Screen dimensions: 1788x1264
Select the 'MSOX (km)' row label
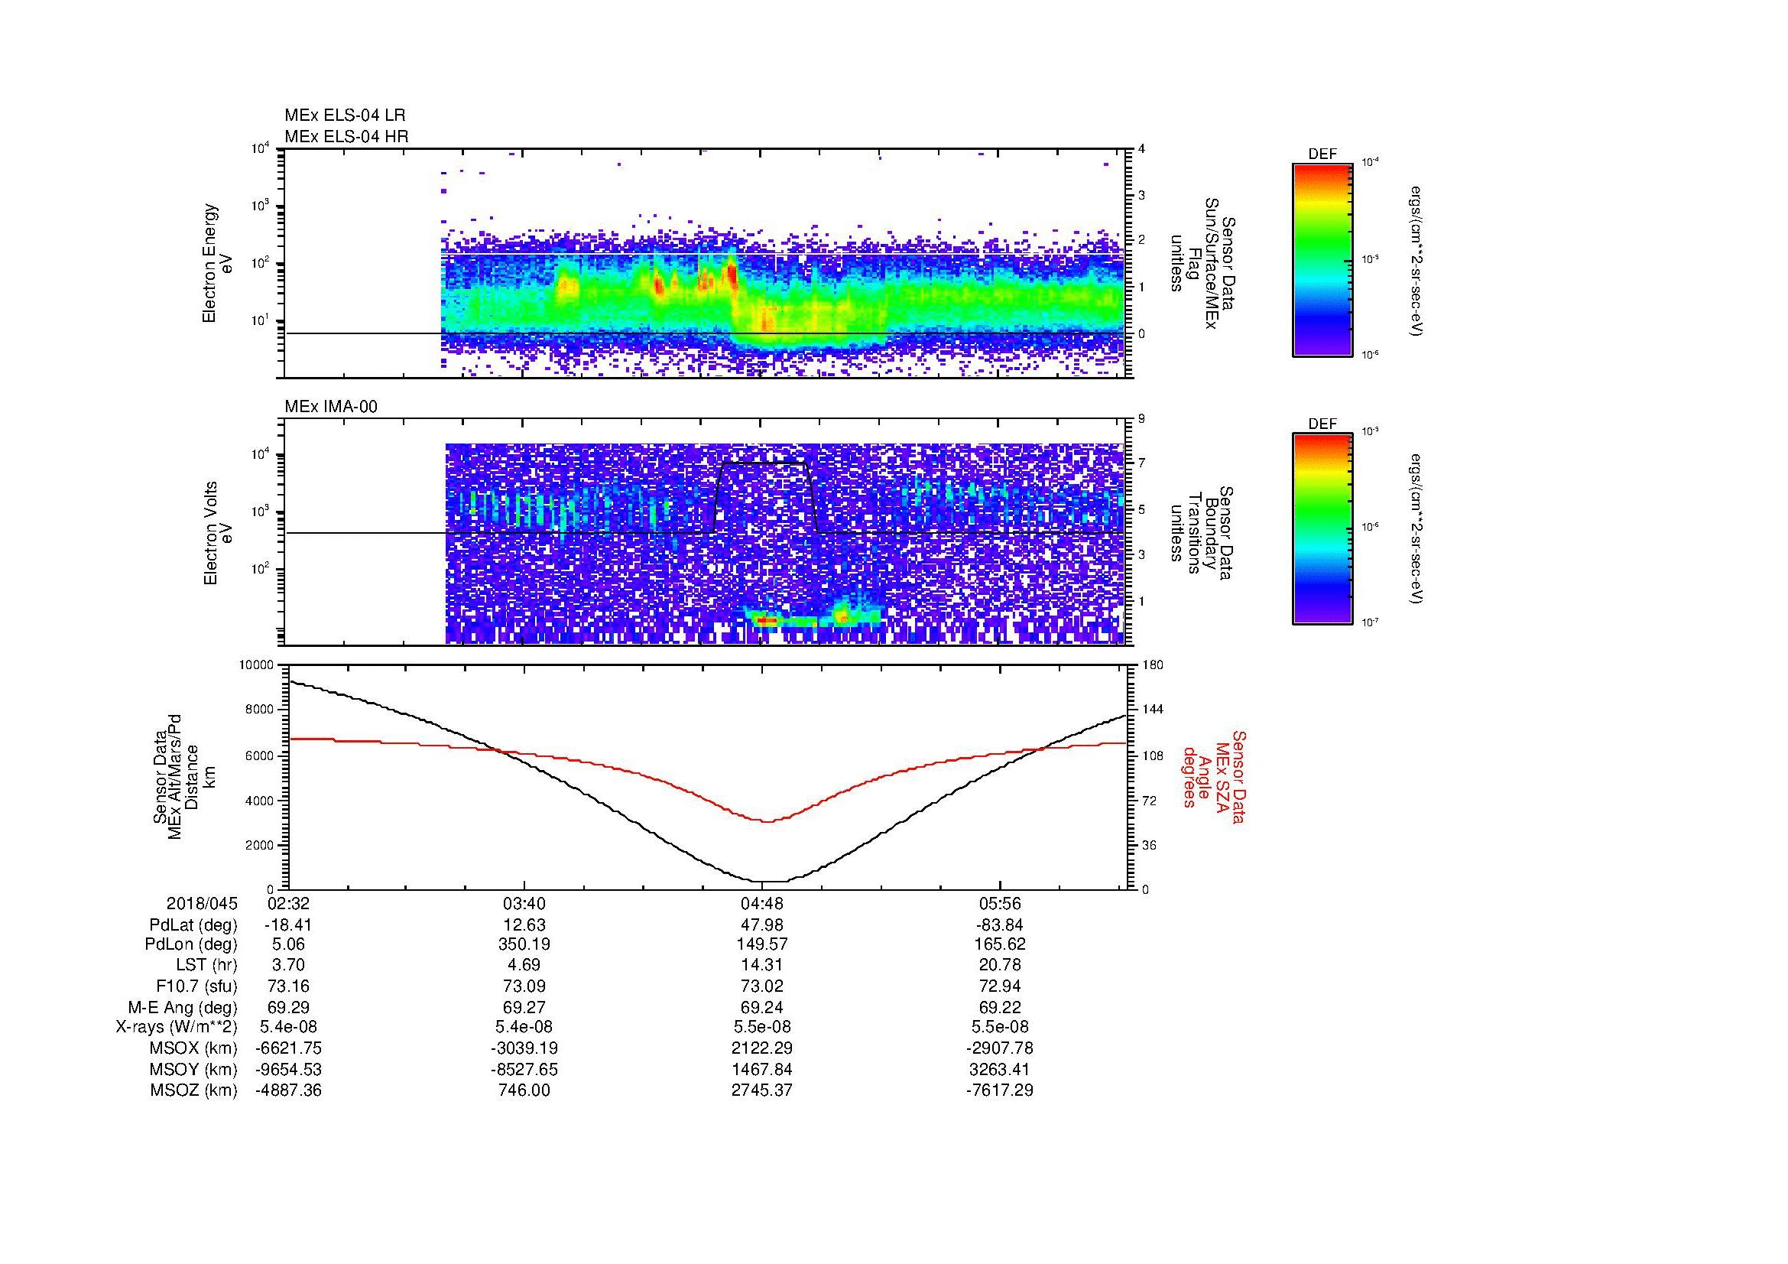point(194,1048)
